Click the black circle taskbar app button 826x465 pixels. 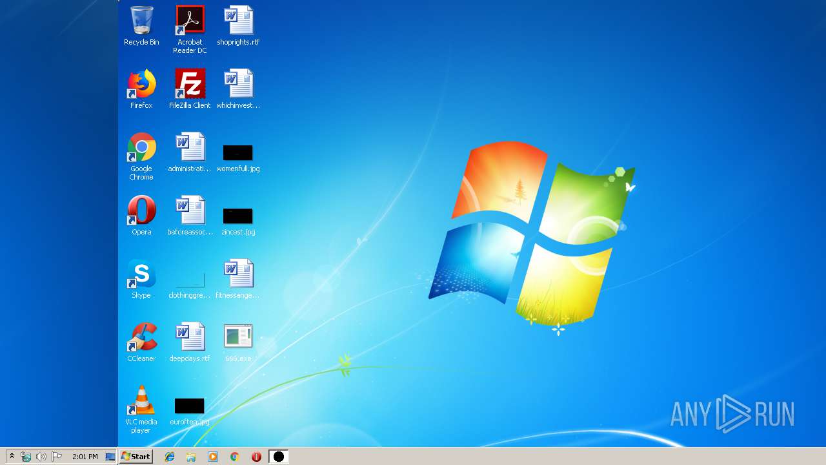(x=279, y=457)
